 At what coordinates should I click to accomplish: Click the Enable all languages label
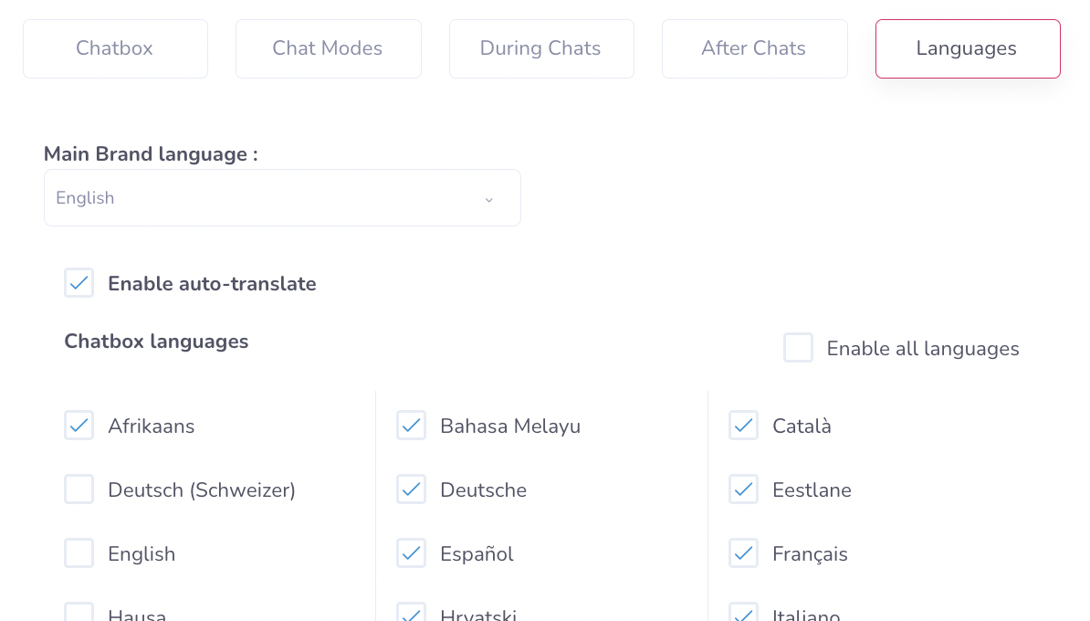coord(923,349)
